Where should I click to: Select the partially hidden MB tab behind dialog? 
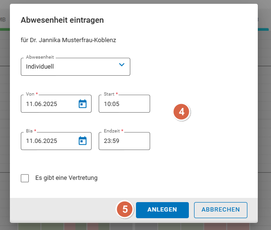coord(3,19)
